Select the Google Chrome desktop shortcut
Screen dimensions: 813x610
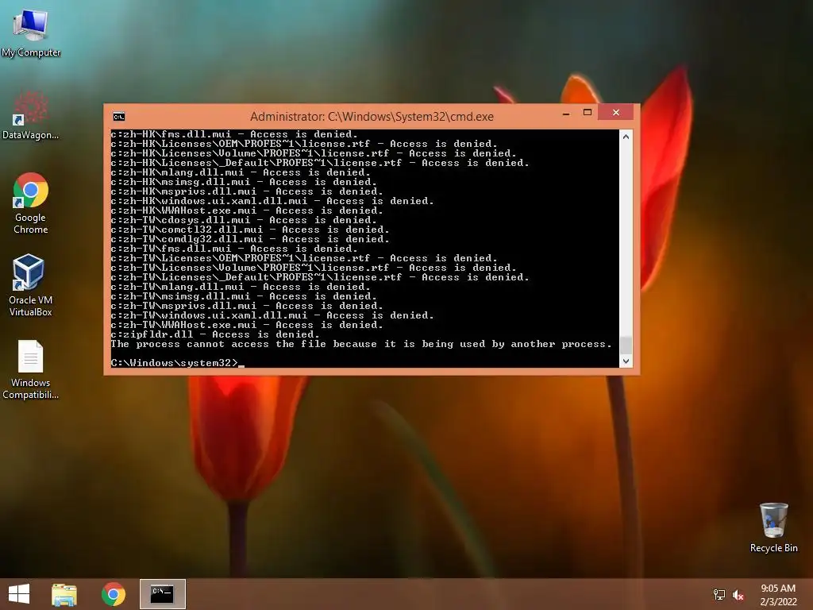31,203
